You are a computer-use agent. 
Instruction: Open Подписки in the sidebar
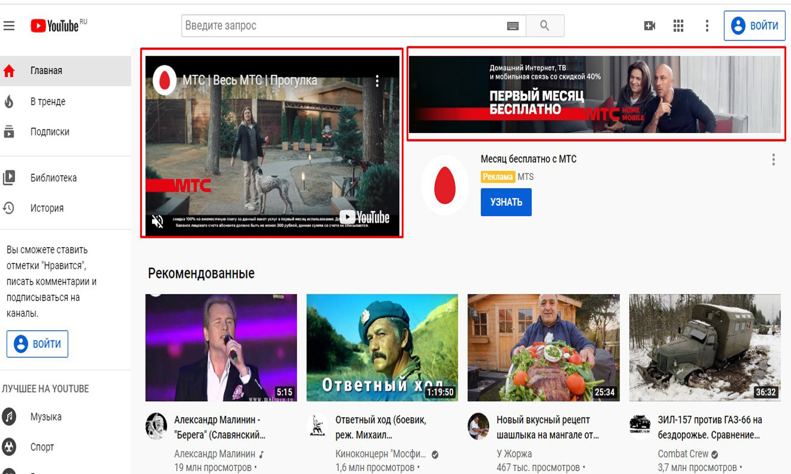click(50, 132)
